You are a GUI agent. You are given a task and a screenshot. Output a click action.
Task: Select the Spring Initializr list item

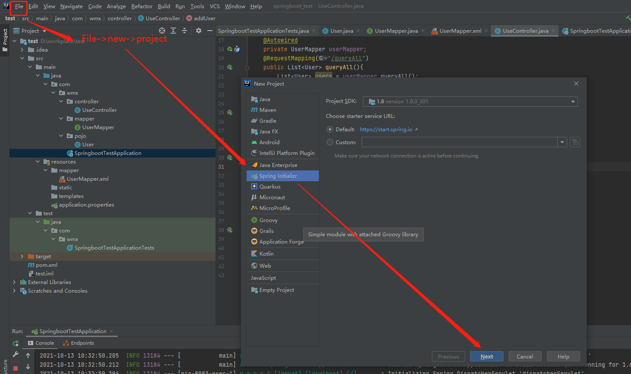283,176
